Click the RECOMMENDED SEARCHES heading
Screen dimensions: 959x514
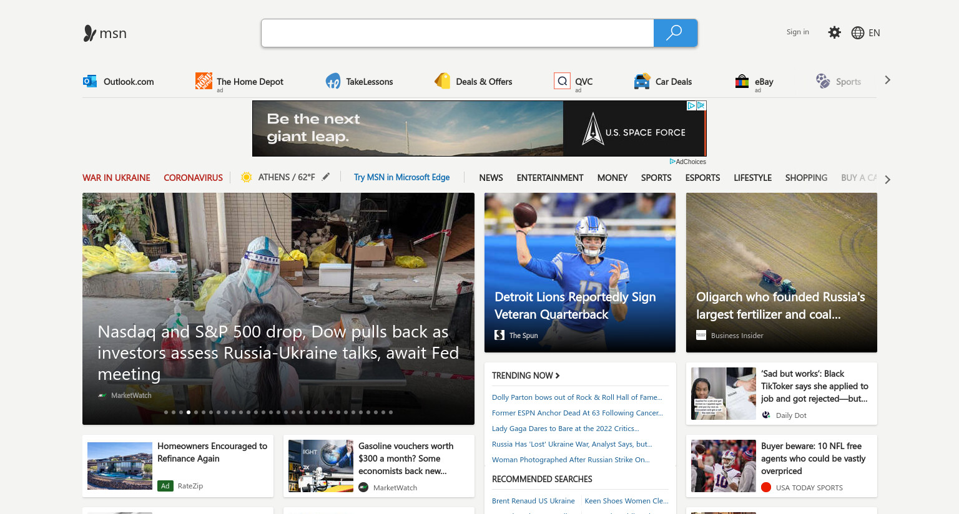click(x=542, y=479)
